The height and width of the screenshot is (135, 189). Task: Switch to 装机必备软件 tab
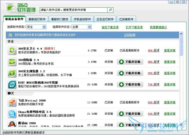click(14, 19)
